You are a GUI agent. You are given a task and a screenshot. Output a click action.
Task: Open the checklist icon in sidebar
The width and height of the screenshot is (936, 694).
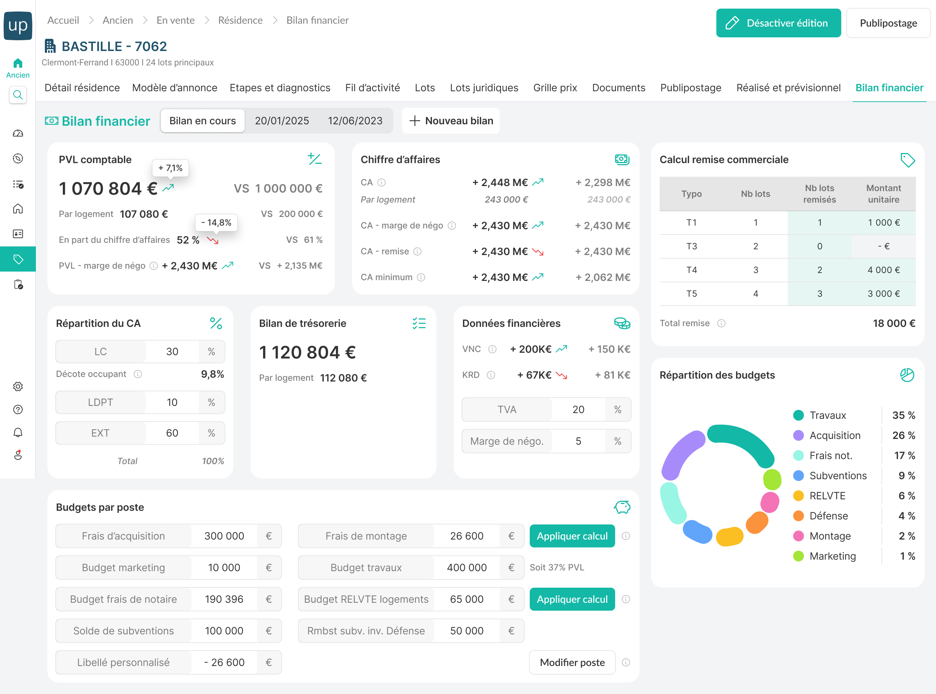click(18, 184)
